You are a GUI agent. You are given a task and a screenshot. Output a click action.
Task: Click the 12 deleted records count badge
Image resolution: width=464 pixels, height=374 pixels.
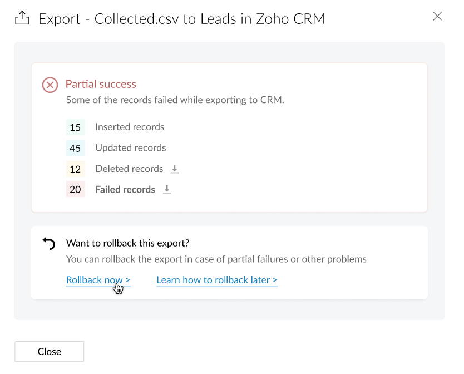(75, 169)
